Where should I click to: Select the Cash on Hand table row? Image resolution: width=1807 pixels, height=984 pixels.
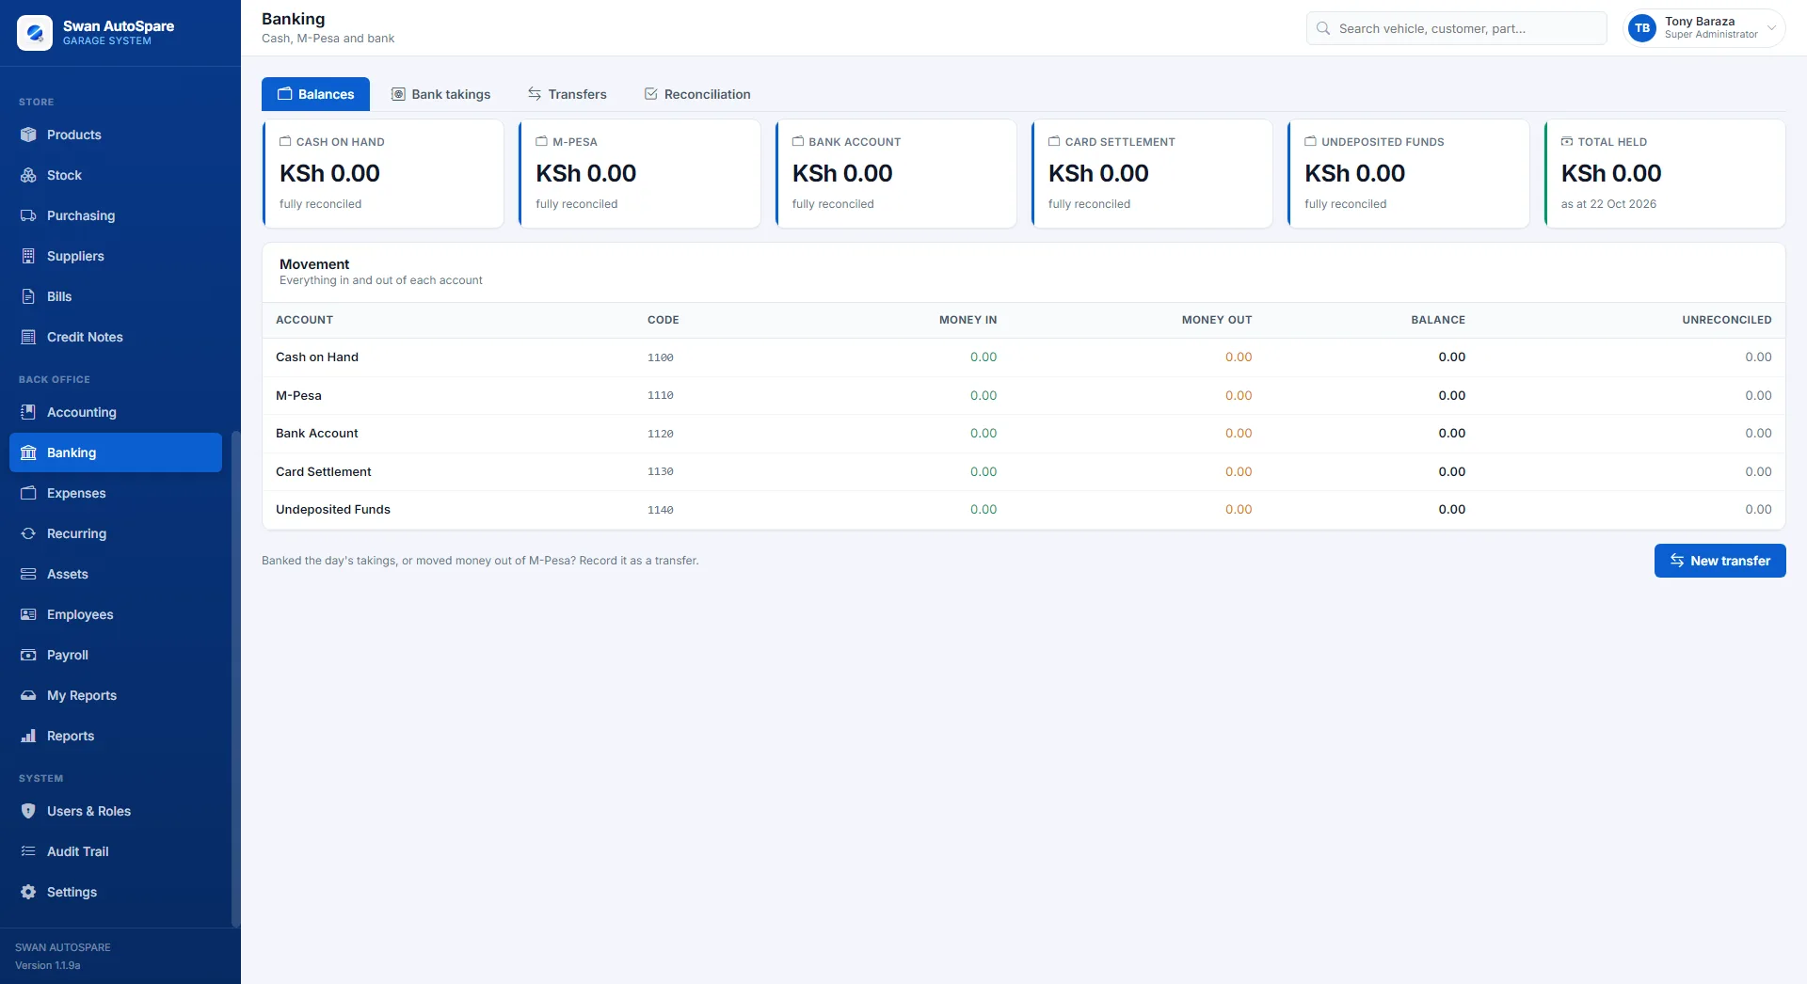point(1023,357)
